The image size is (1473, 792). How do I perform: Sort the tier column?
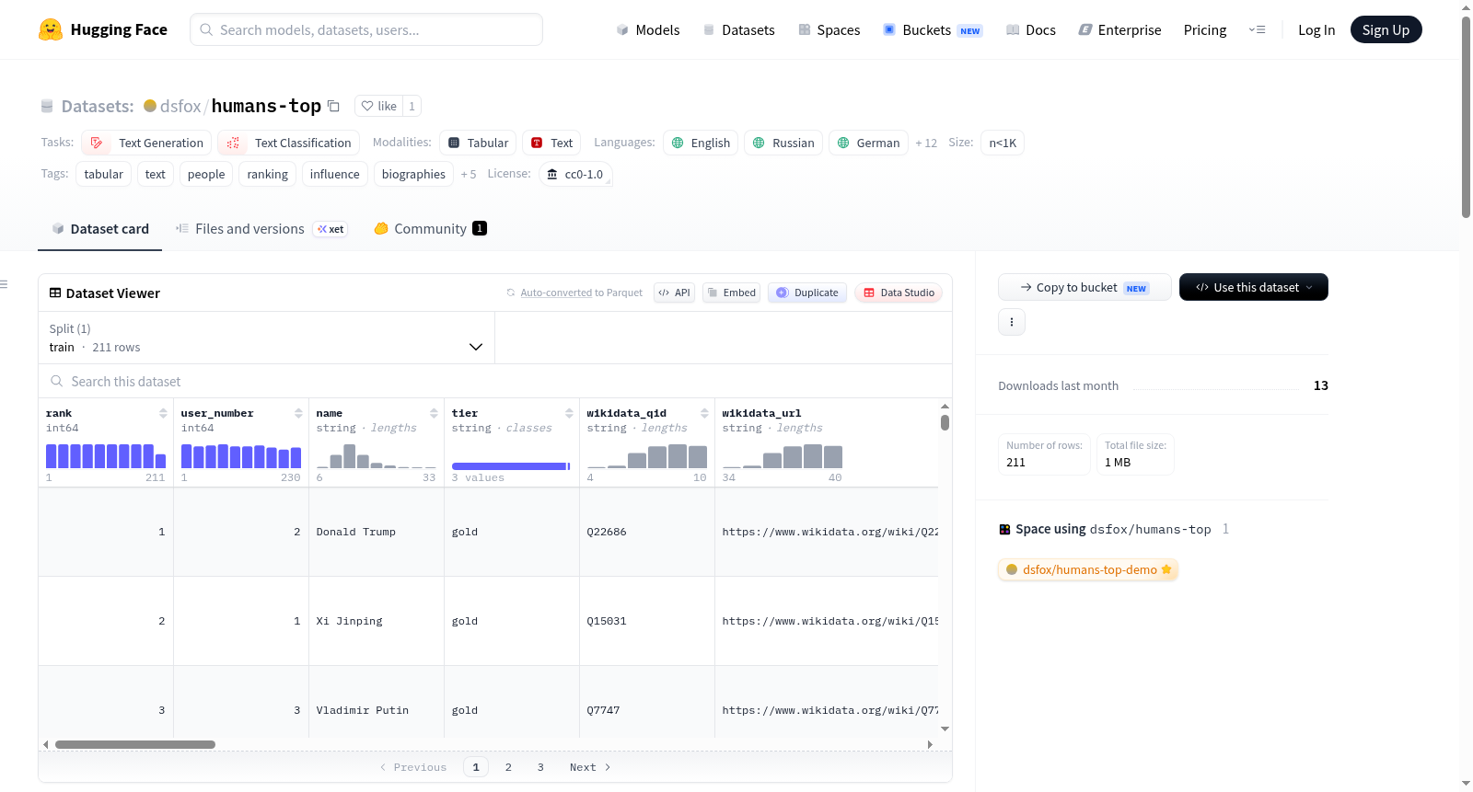point(569,413)
